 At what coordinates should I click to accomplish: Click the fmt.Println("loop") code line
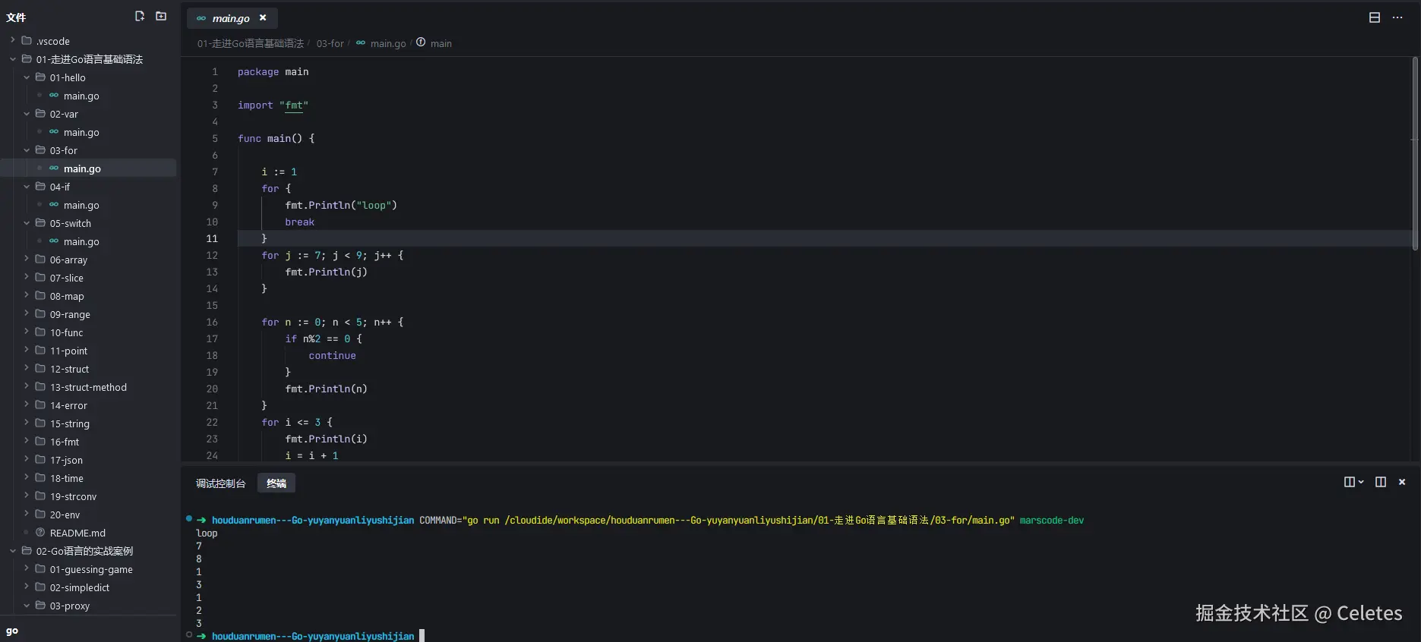click(341, 205)
